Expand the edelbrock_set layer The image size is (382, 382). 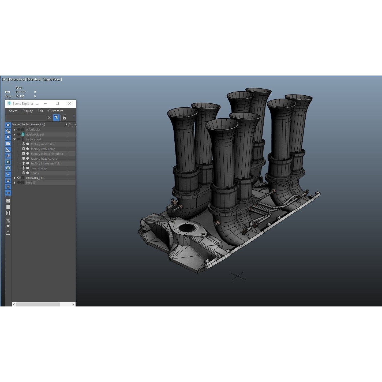click(14, 134)
